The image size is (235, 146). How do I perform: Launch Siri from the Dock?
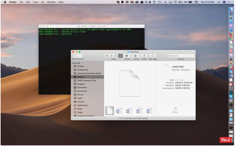click(231, 13)
